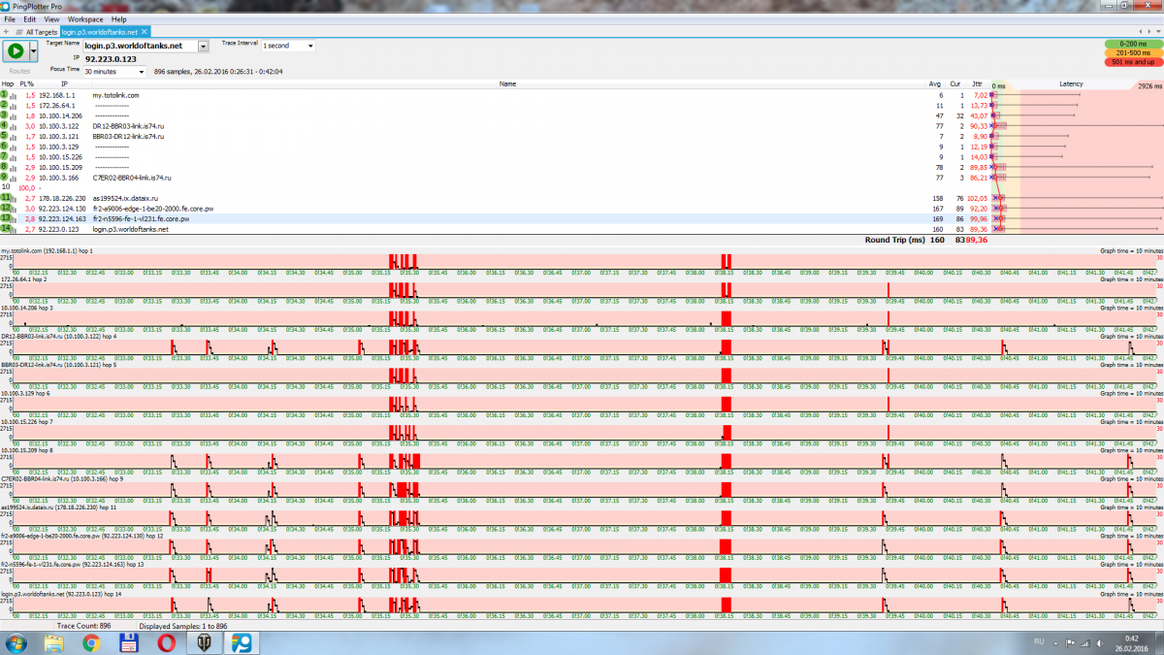Open Windows Explorer from the taskbar
The height and width of the screenshot is (655, 1164).
point(54,643)
